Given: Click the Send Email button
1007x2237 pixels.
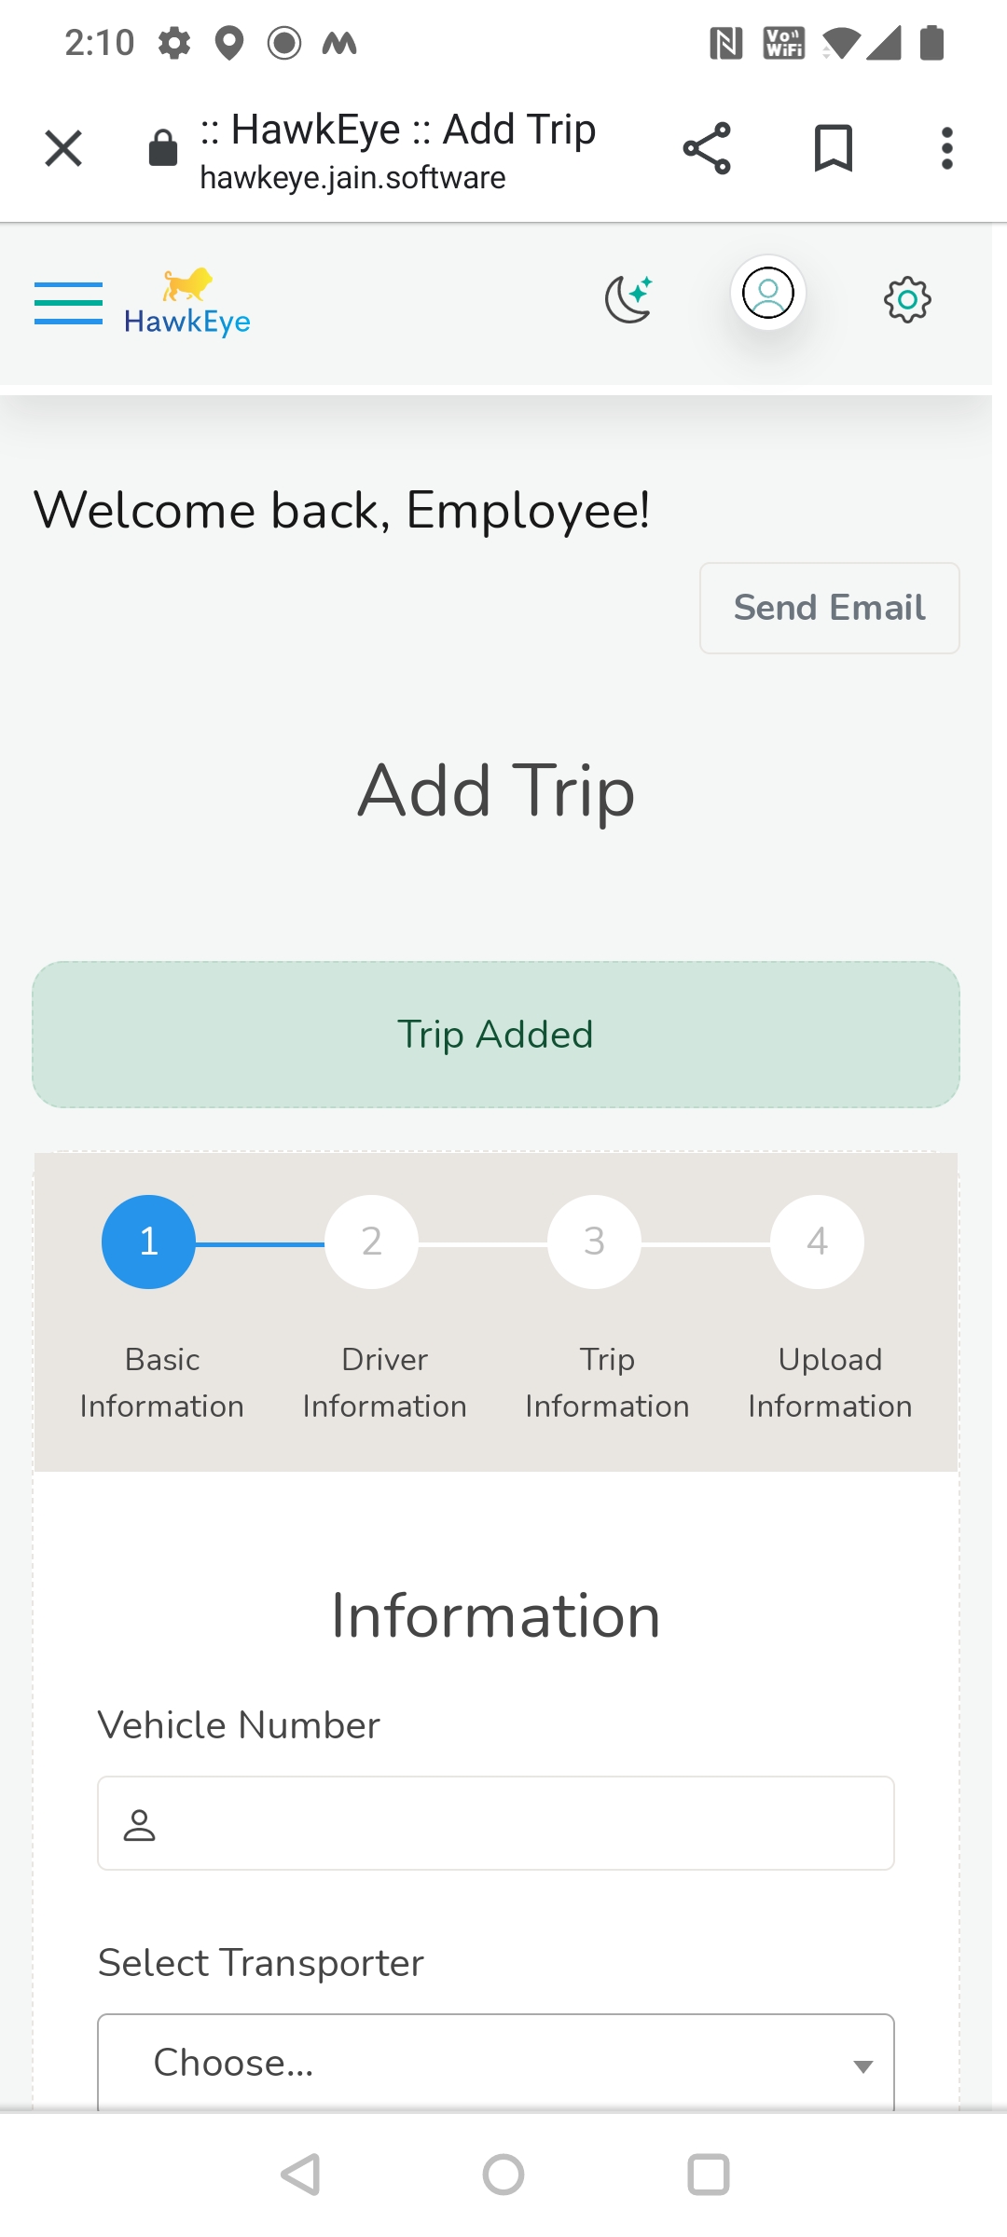Looking at the screenshot, I should 830,608.
